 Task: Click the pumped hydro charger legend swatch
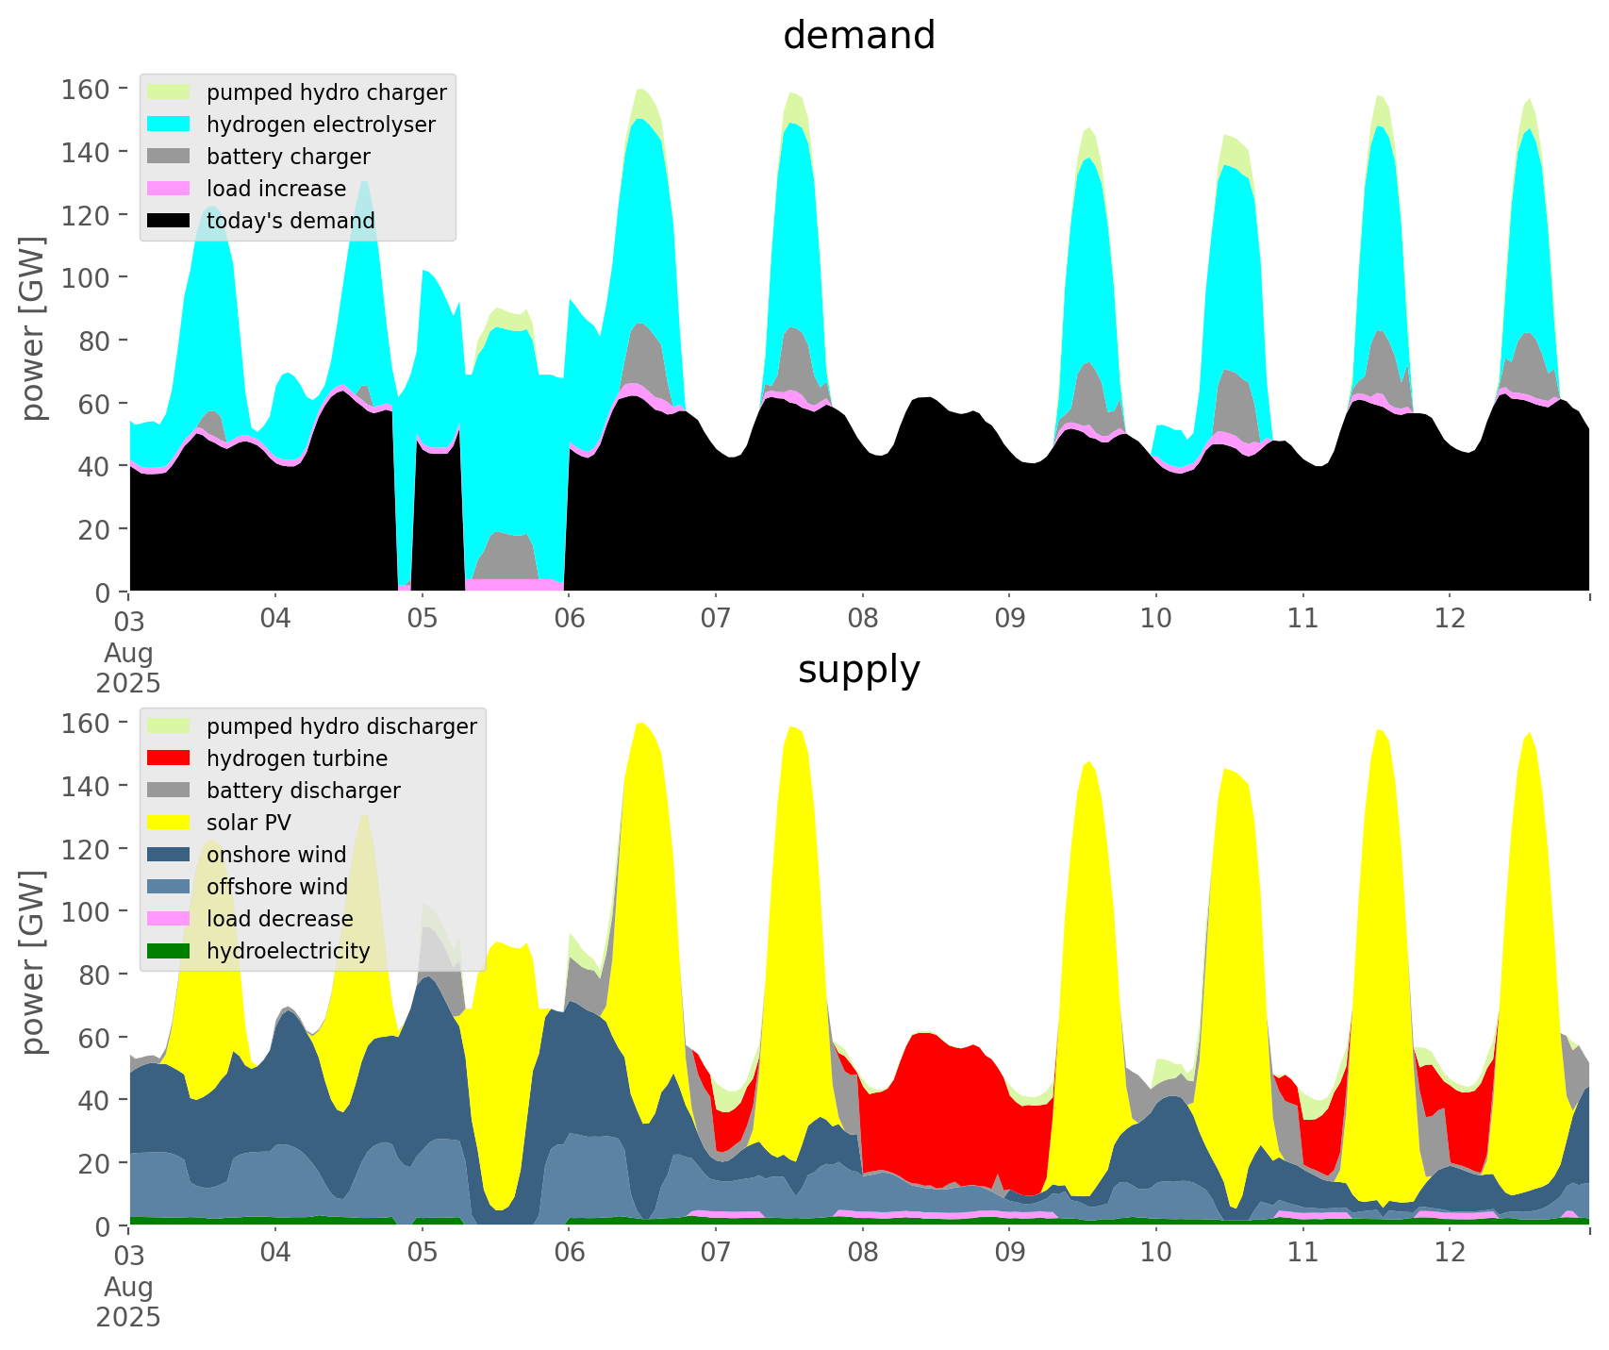click(169, 92)
